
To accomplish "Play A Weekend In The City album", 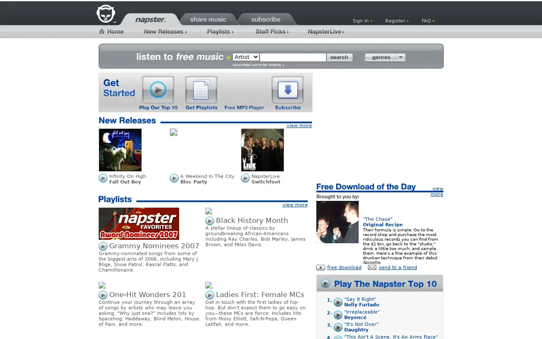I will pyautogui.click(x=174, y=178).
